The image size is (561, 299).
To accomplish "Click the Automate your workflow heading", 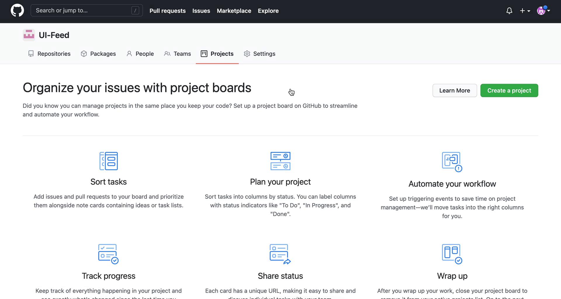I will click(452, 184).
